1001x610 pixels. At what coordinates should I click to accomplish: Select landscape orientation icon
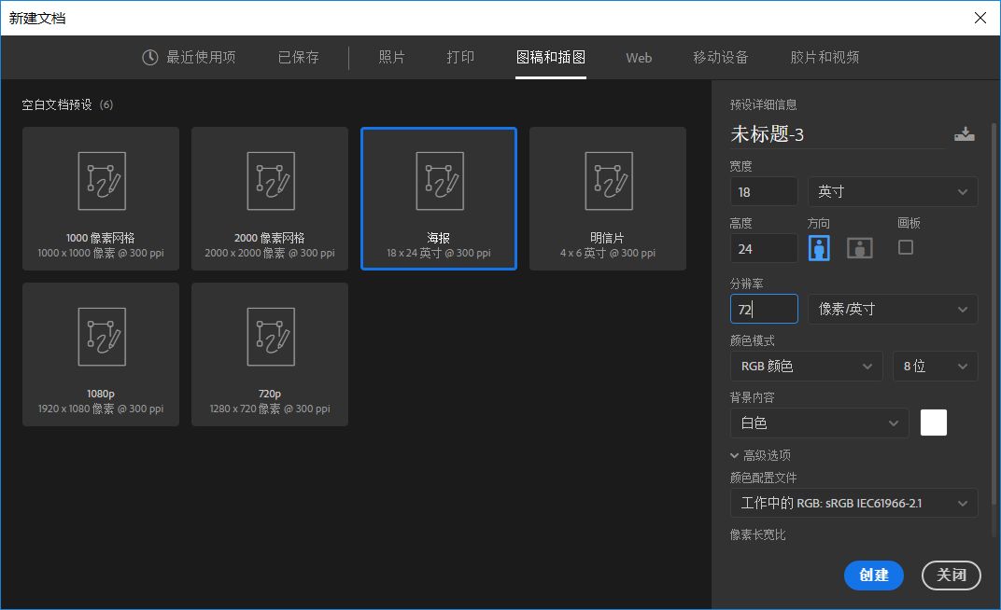click(x=860, y=248)
